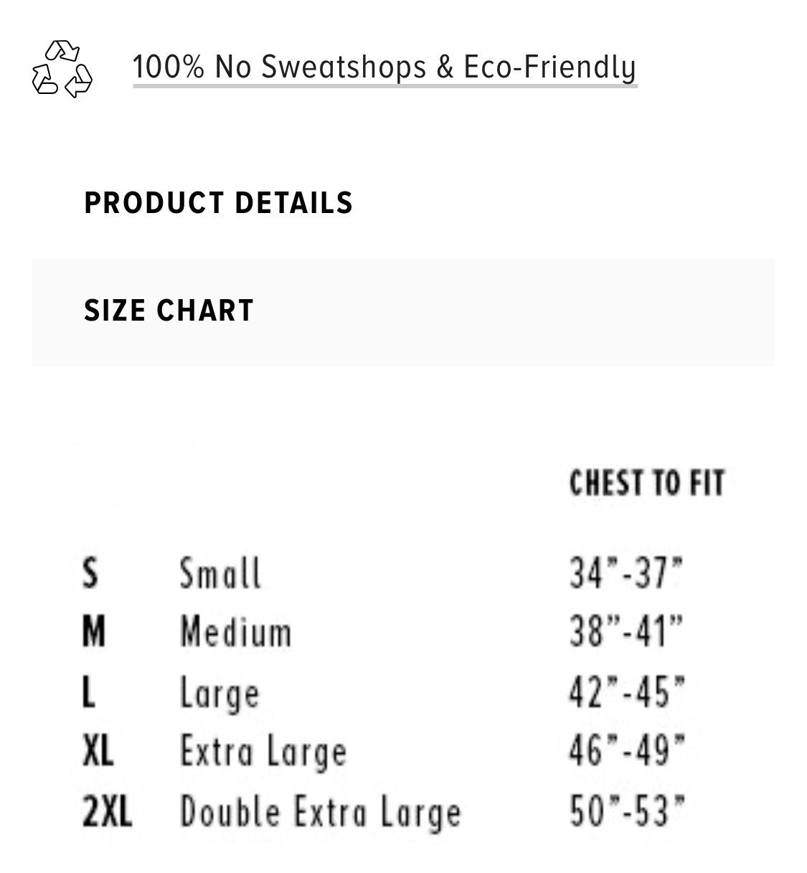807x873 pixels.
Task: Click the recycling arrows icon
Action: pyautogui.click(x=62, y=69)
